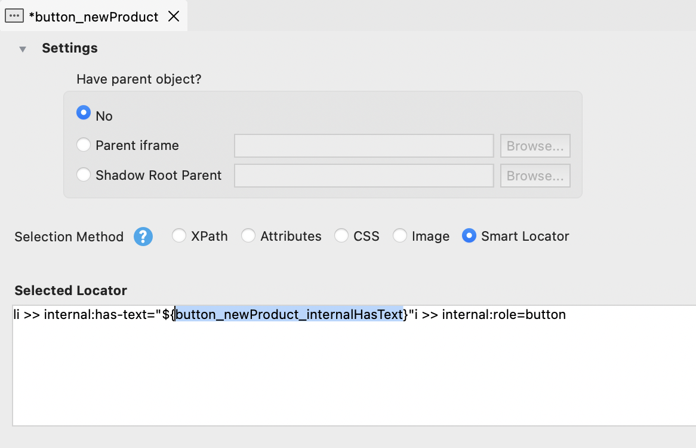
Task: Select the No parent object radio button
Action: pos(84,113)
